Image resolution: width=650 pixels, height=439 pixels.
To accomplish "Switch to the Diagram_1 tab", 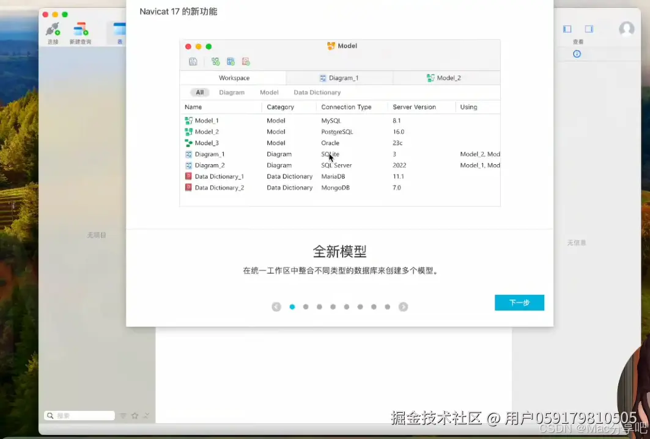I will (x=339, y=78).
